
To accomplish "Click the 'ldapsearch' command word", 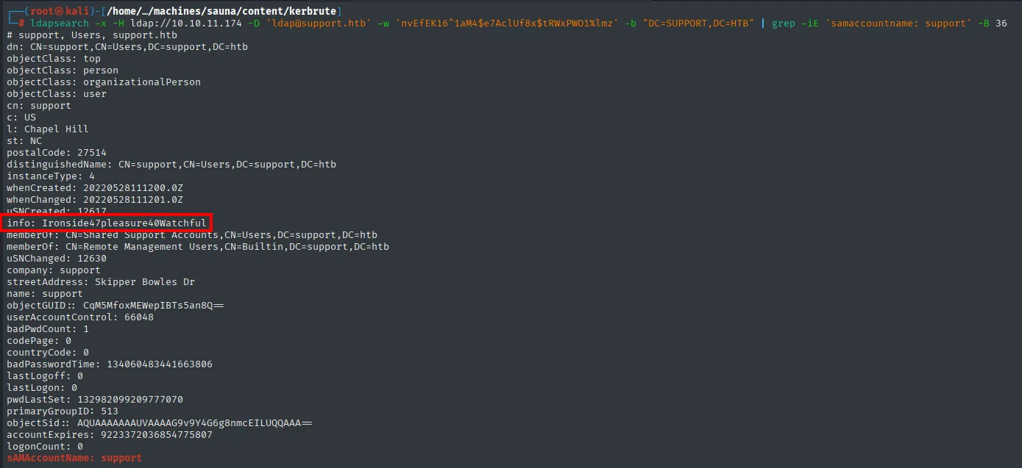I will click(60, 24).
